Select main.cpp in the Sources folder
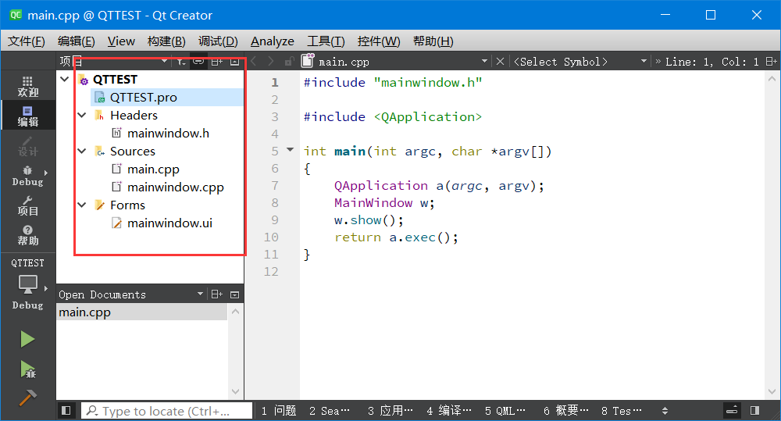The height and width of the screenshot is (421, 781). [153, 169]
